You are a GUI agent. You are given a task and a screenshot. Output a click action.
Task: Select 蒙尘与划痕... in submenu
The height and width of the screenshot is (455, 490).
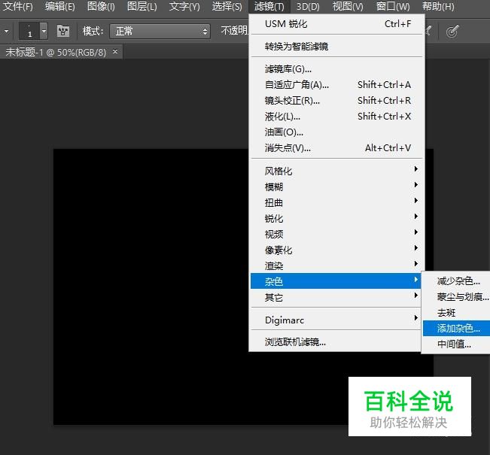[x=457, y=296]
